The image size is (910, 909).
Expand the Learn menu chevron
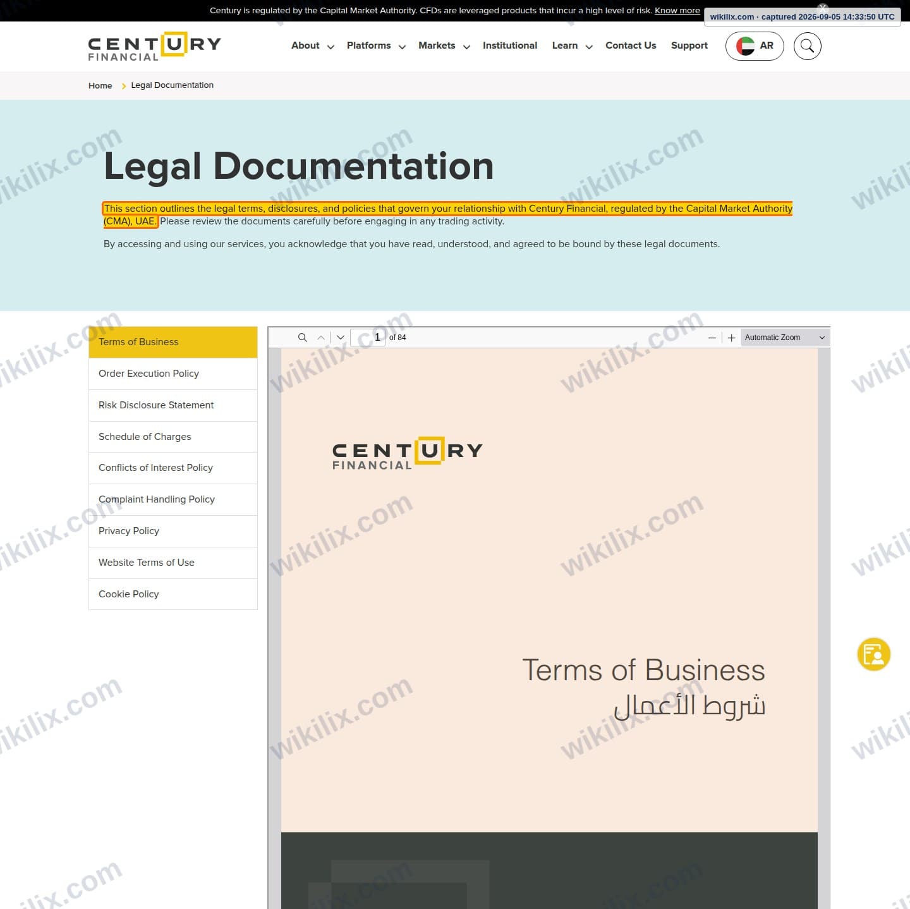coord(589,47)
